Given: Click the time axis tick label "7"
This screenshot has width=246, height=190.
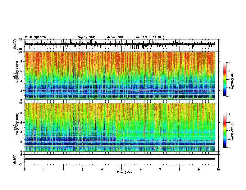Looking at the screenshot, I should pos(160,170).
